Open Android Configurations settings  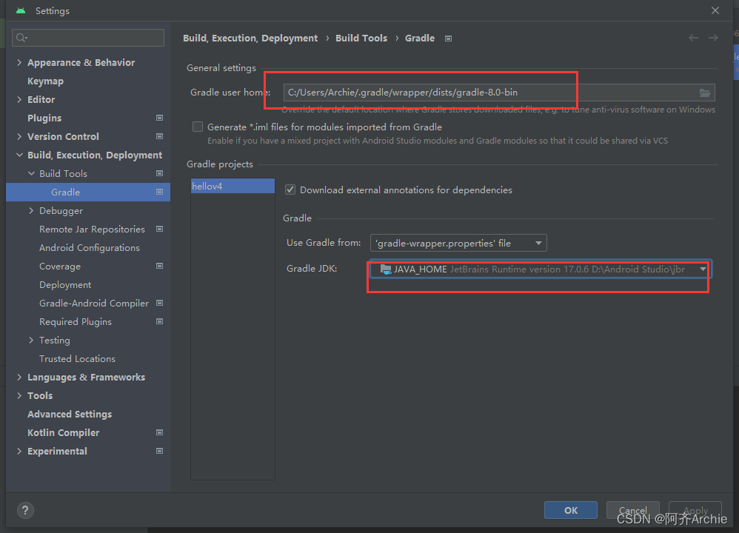coord(88,247)
